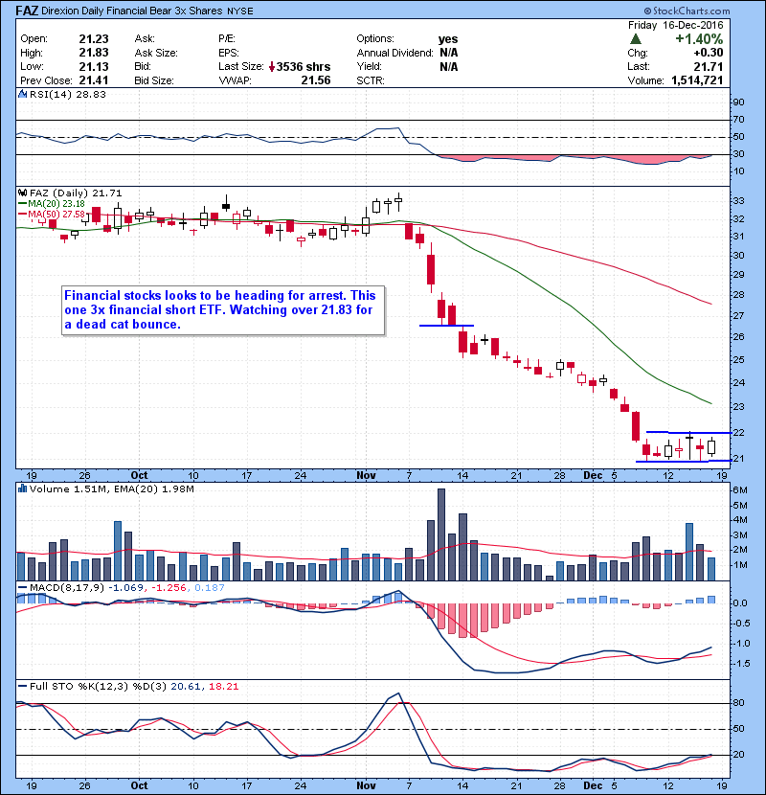The height and width of the screenshot is (795, 766).
Task: Click the Open value 21.23
Action: [94, 39]
